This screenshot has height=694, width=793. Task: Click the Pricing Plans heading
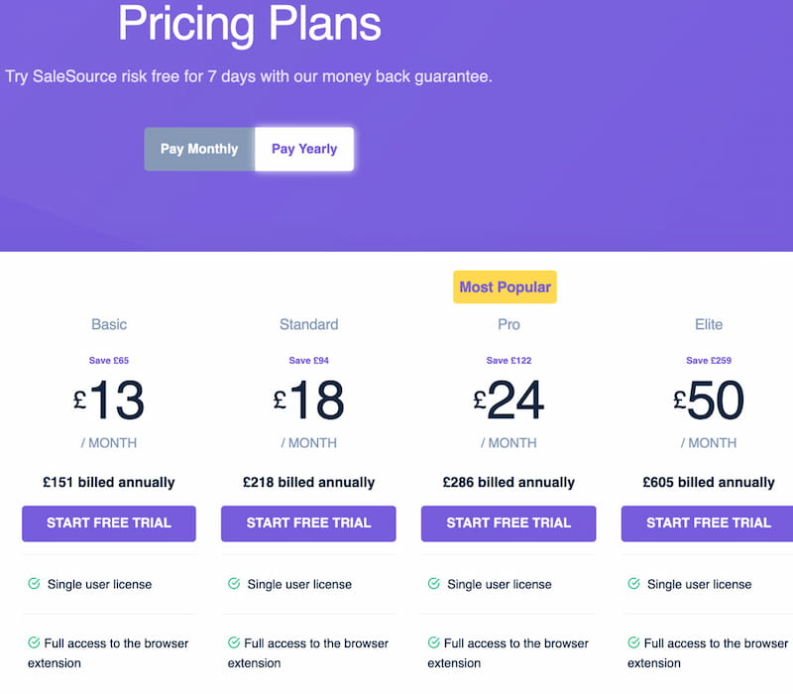point(249,24)
